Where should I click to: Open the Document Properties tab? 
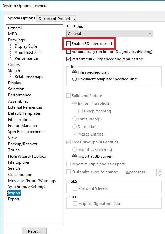pyautogui.click(x=56, y=19)
